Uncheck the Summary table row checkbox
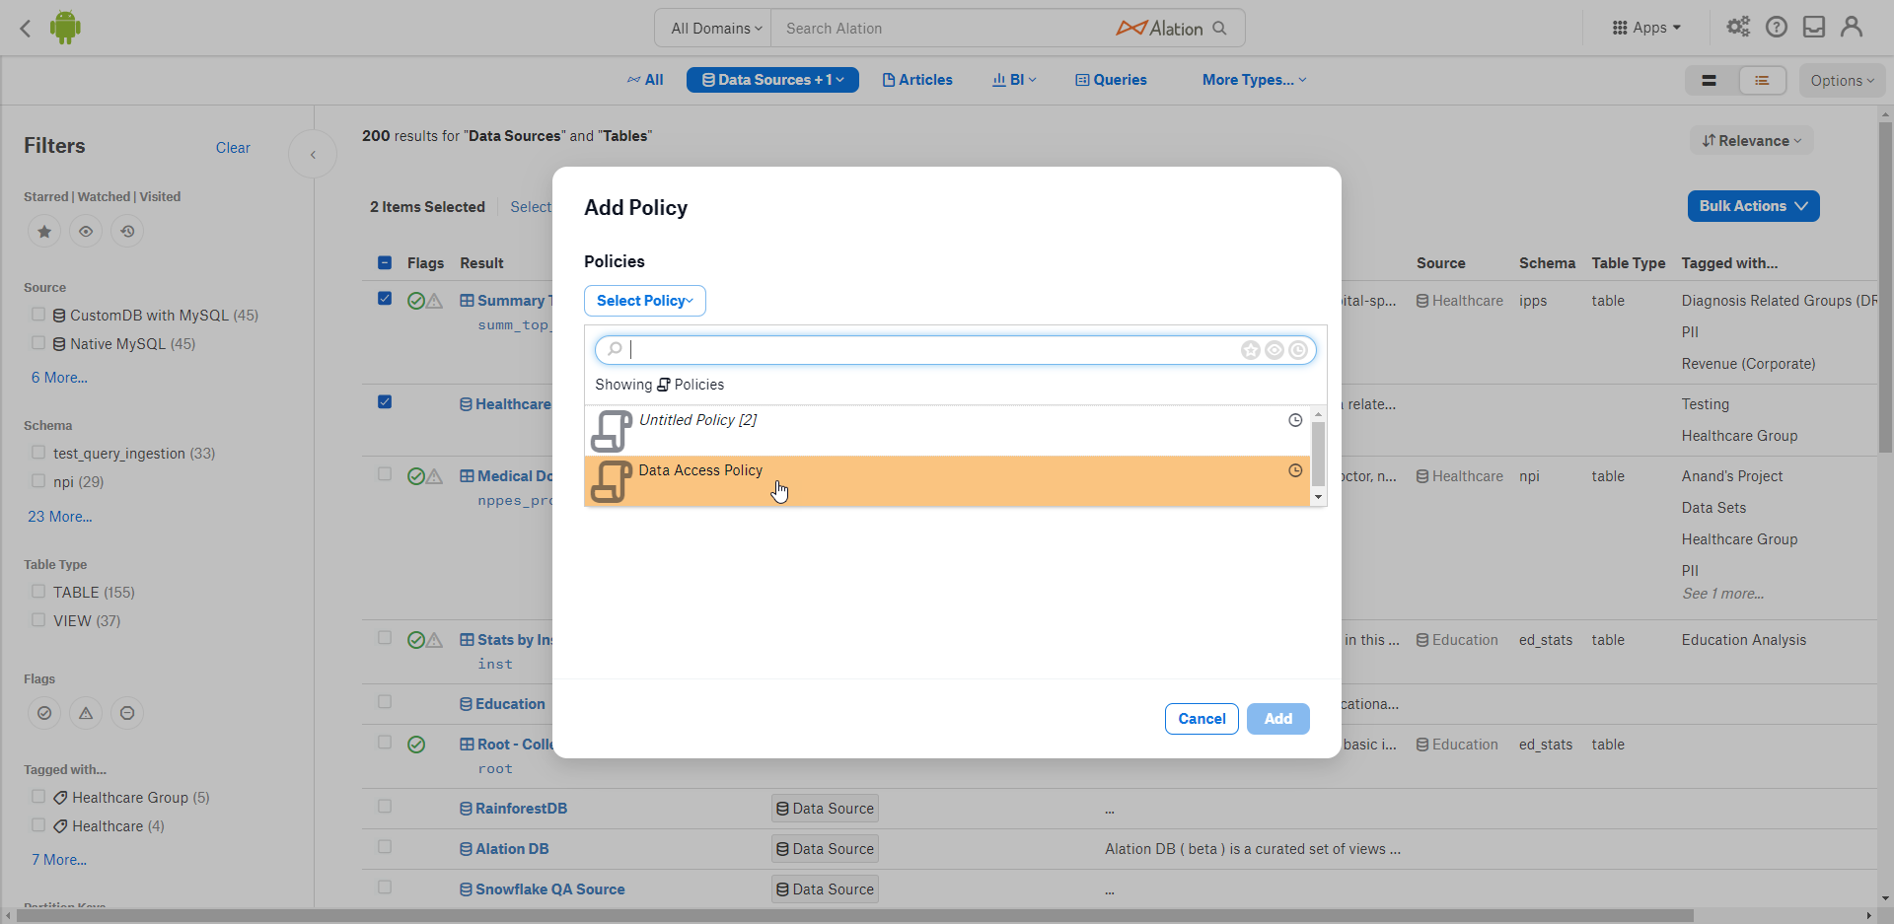The image size is (1894, 924). click(x=385, y=299)
